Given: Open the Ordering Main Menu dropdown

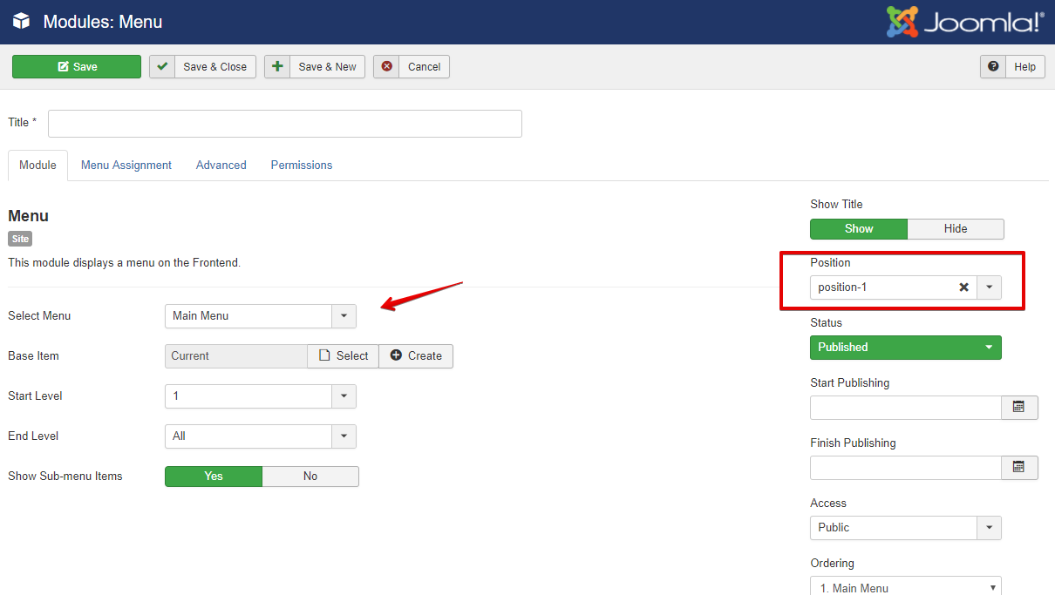Looking at the screenshot, I should (906, 586).
